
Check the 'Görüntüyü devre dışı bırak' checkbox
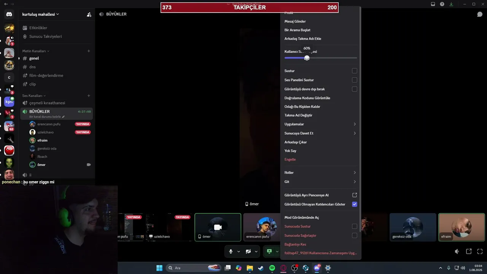click(355, 89)
